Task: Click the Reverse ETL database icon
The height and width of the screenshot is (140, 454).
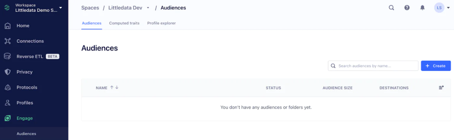Action: 7,57
